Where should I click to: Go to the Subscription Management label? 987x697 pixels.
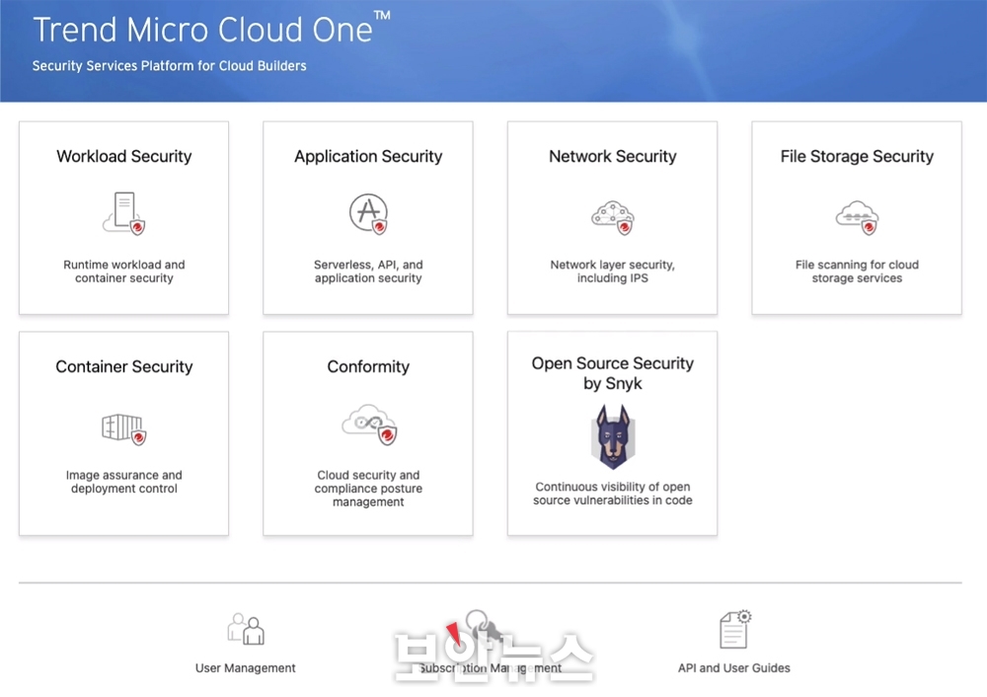[491, 668]
